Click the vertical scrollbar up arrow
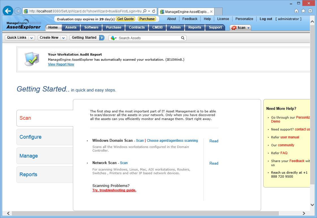Screen dimensions: 317x218 [312, 21]
